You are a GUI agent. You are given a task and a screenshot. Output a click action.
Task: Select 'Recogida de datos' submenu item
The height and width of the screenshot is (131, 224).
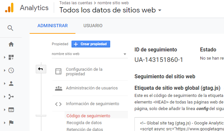84,122
